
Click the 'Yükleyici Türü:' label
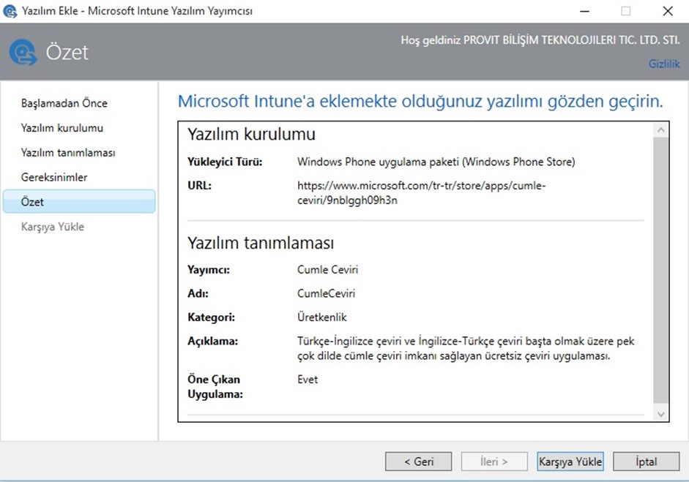tap(225, 162)
